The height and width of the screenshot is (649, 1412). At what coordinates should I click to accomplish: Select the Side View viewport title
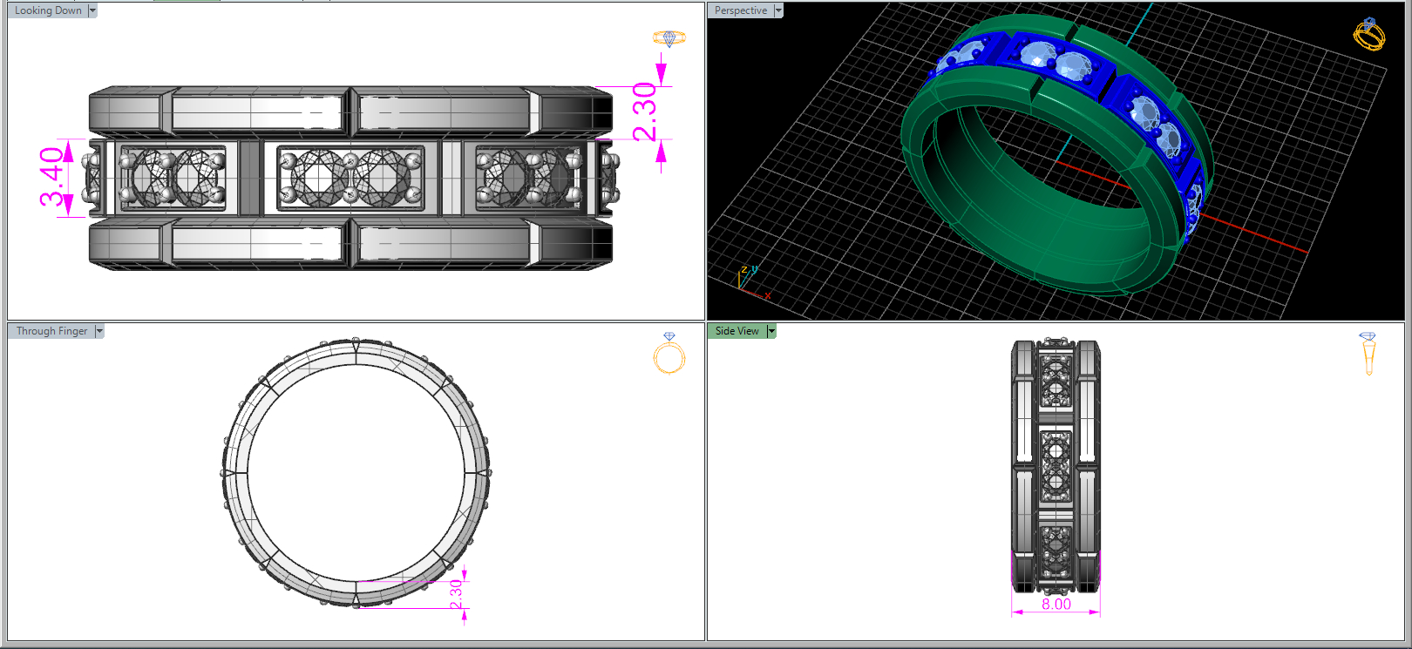click(x=737, y=331)
